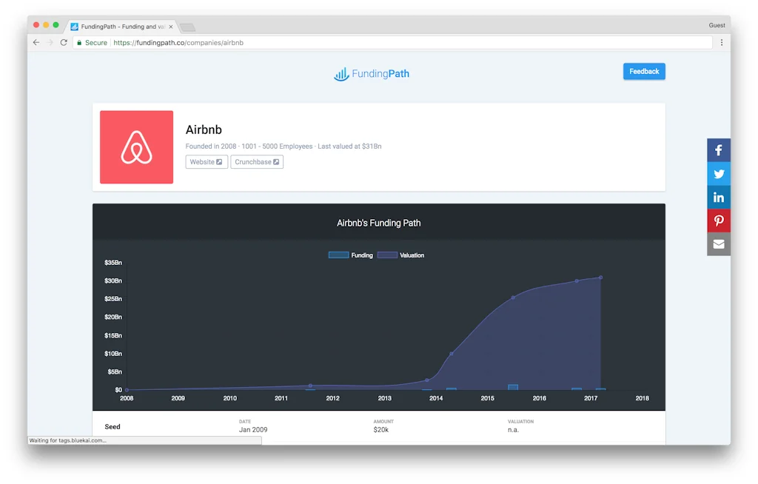Image resolution: width=758 pixels, height=484 pixels.
Task: Pin the page to Pinterest
Action: (x=718, y=221)
